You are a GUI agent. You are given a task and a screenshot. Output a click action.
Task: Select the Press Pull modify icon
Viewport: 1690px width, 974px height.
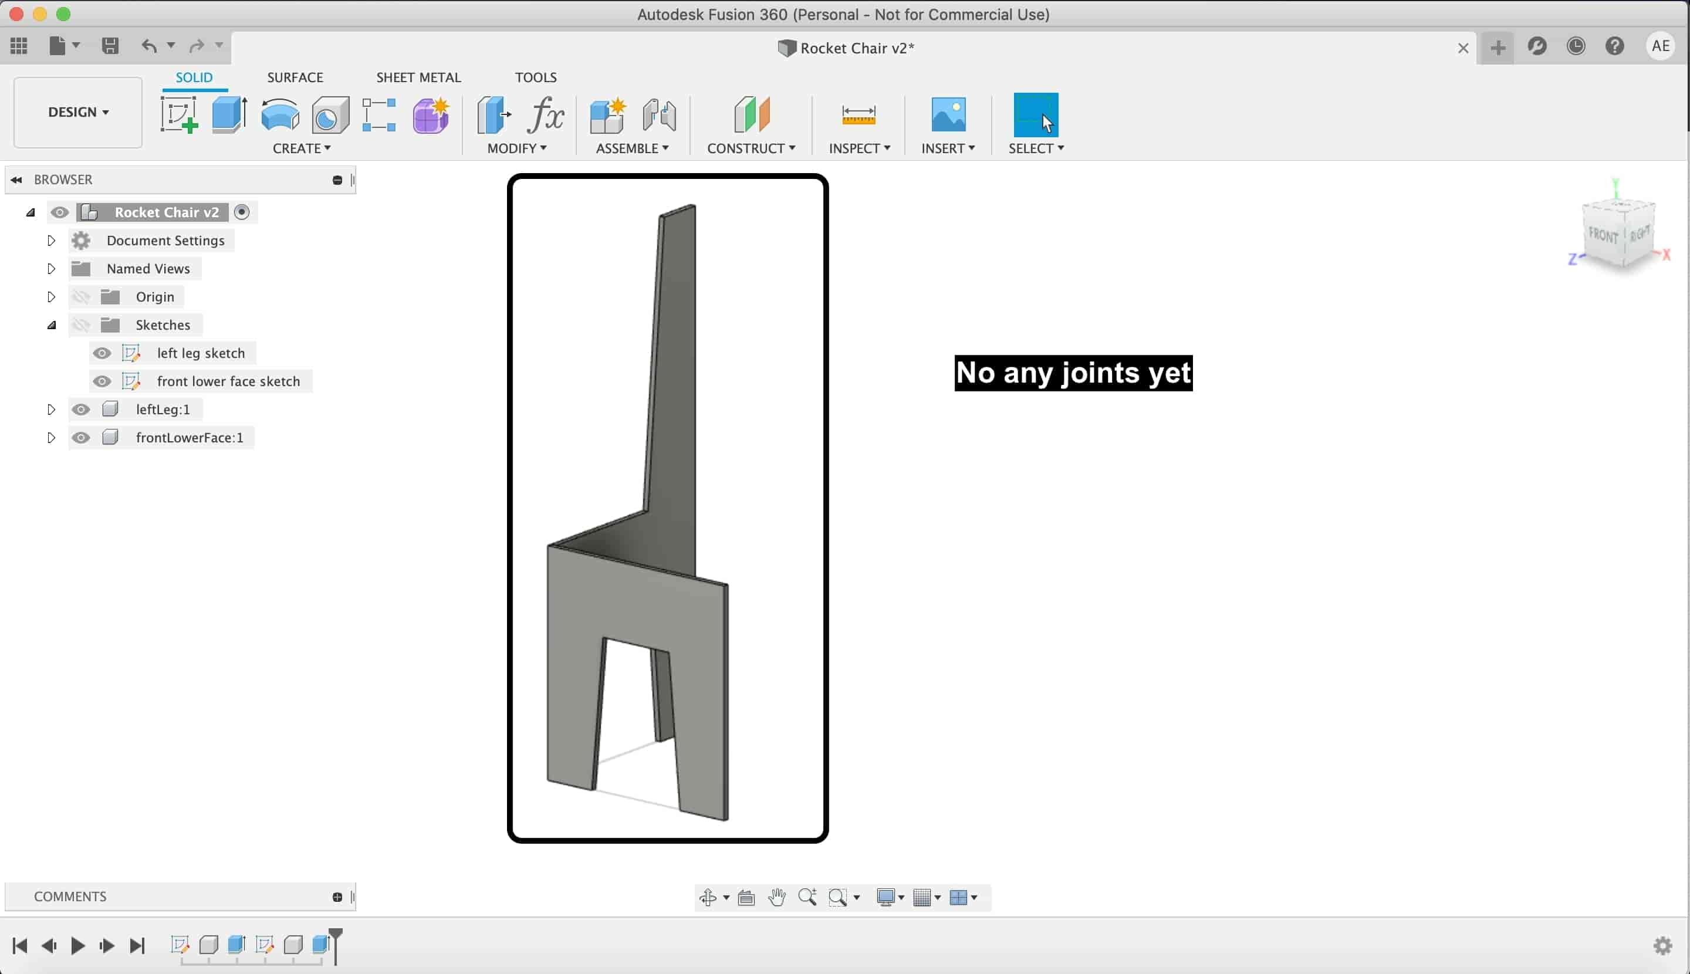tap(494, 114)
